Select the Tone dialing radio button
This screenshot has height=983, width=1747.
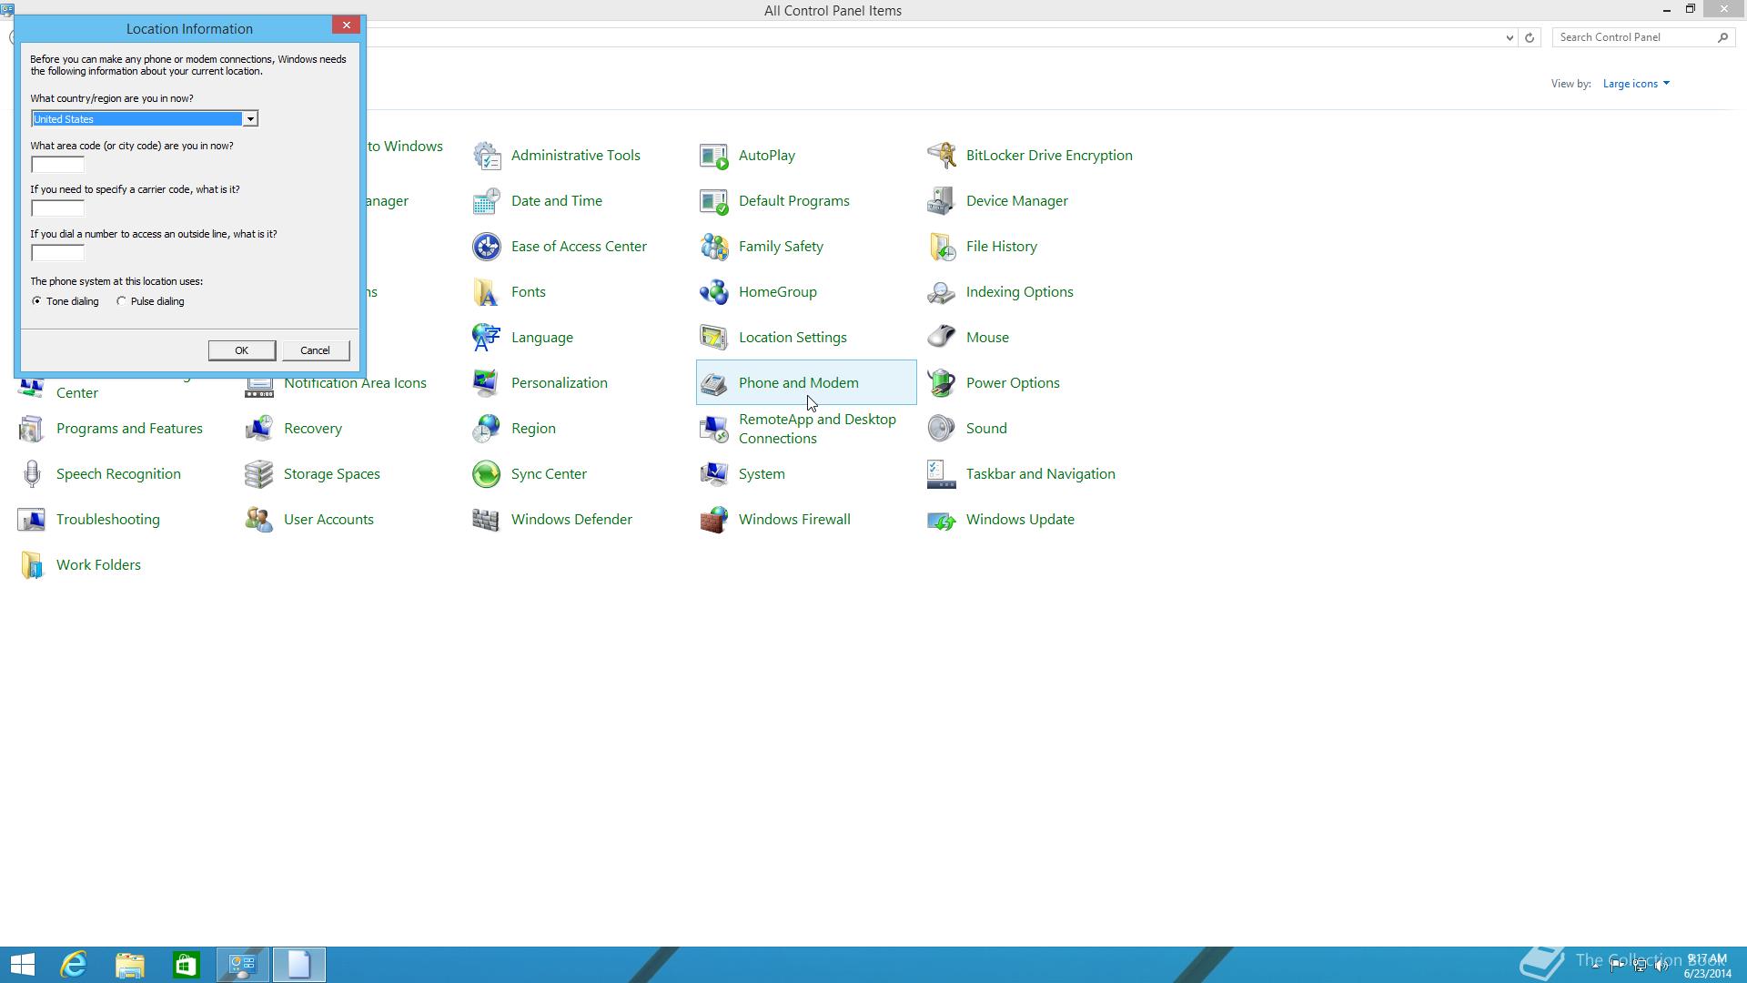pos(36,301)
